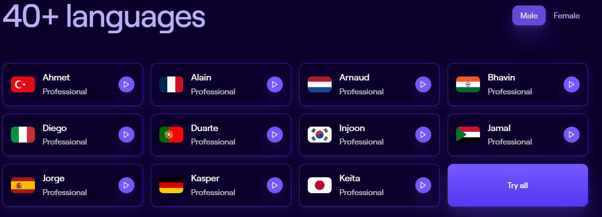The height and width of the screenshot is (217, 602).
Task: Switch to the Male voices toggle
Action: pyautogui.click(x=529, y=15)
